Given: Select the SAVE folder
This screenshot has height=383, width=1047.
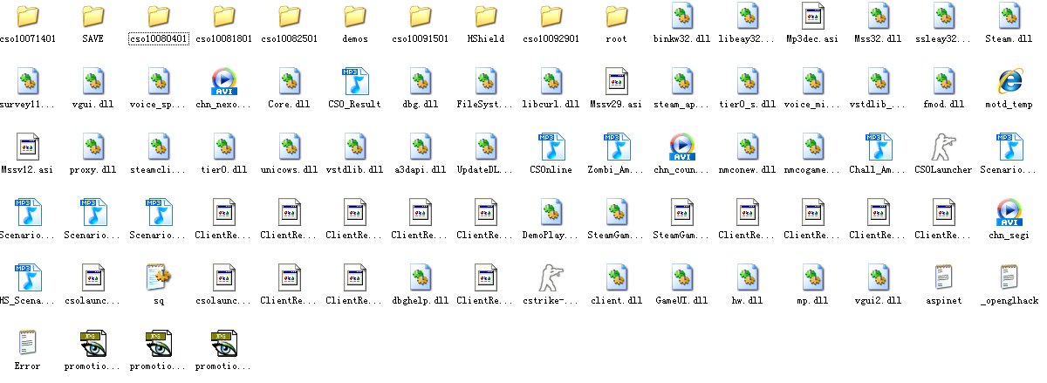Looking at the screenshot, I should (93, 17).
